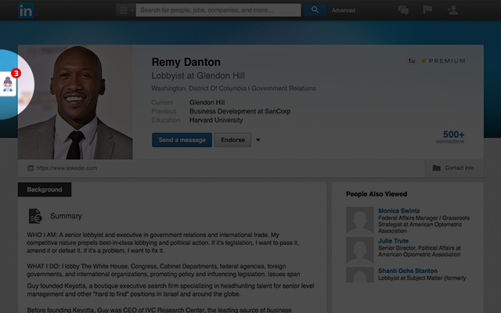The image size is (501, 313).
Task: Open the search category menu icon
Action: click(x=125, y=10)
